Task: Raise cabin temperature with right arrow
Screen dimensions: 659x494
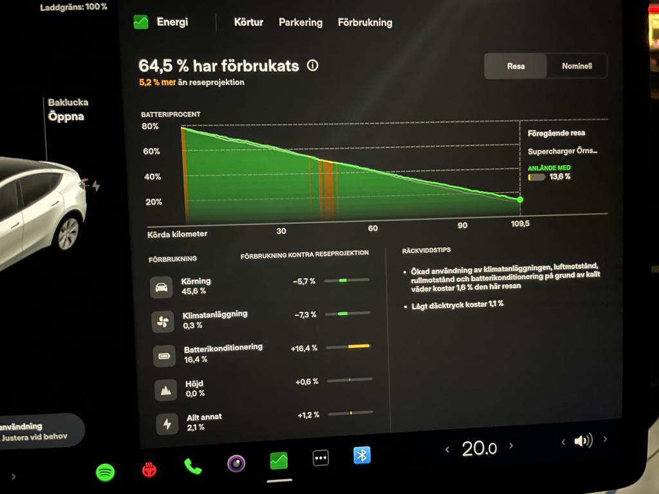Action: 511,446
